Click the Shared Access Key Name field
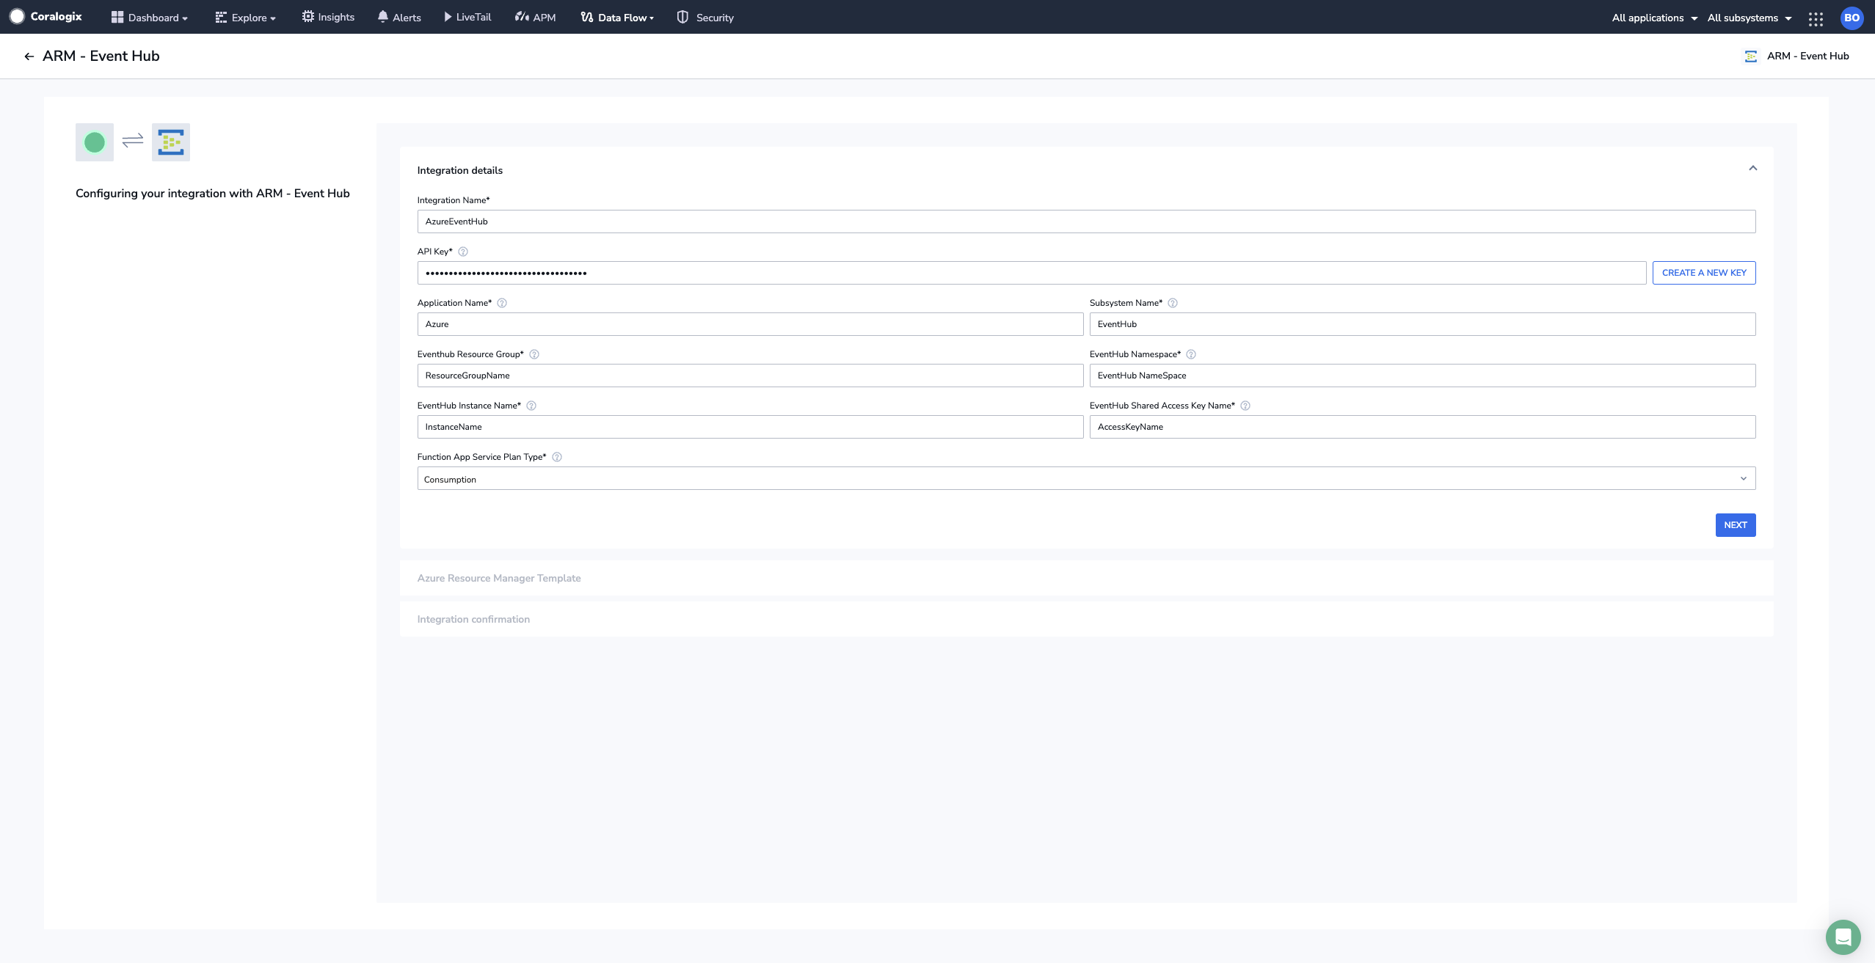 pyautogui.click(x=1422, y=427)
